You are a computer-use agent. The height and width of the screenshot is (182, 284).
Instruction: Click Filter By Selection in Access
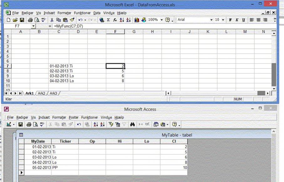pos(111,124)
